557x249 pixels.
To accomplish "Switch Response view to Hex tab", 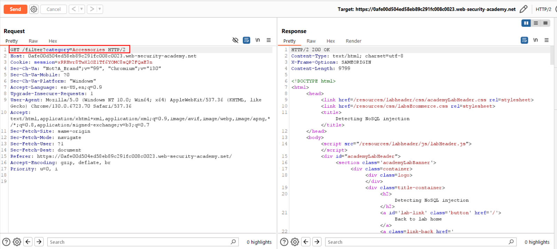I will point(331,41).
